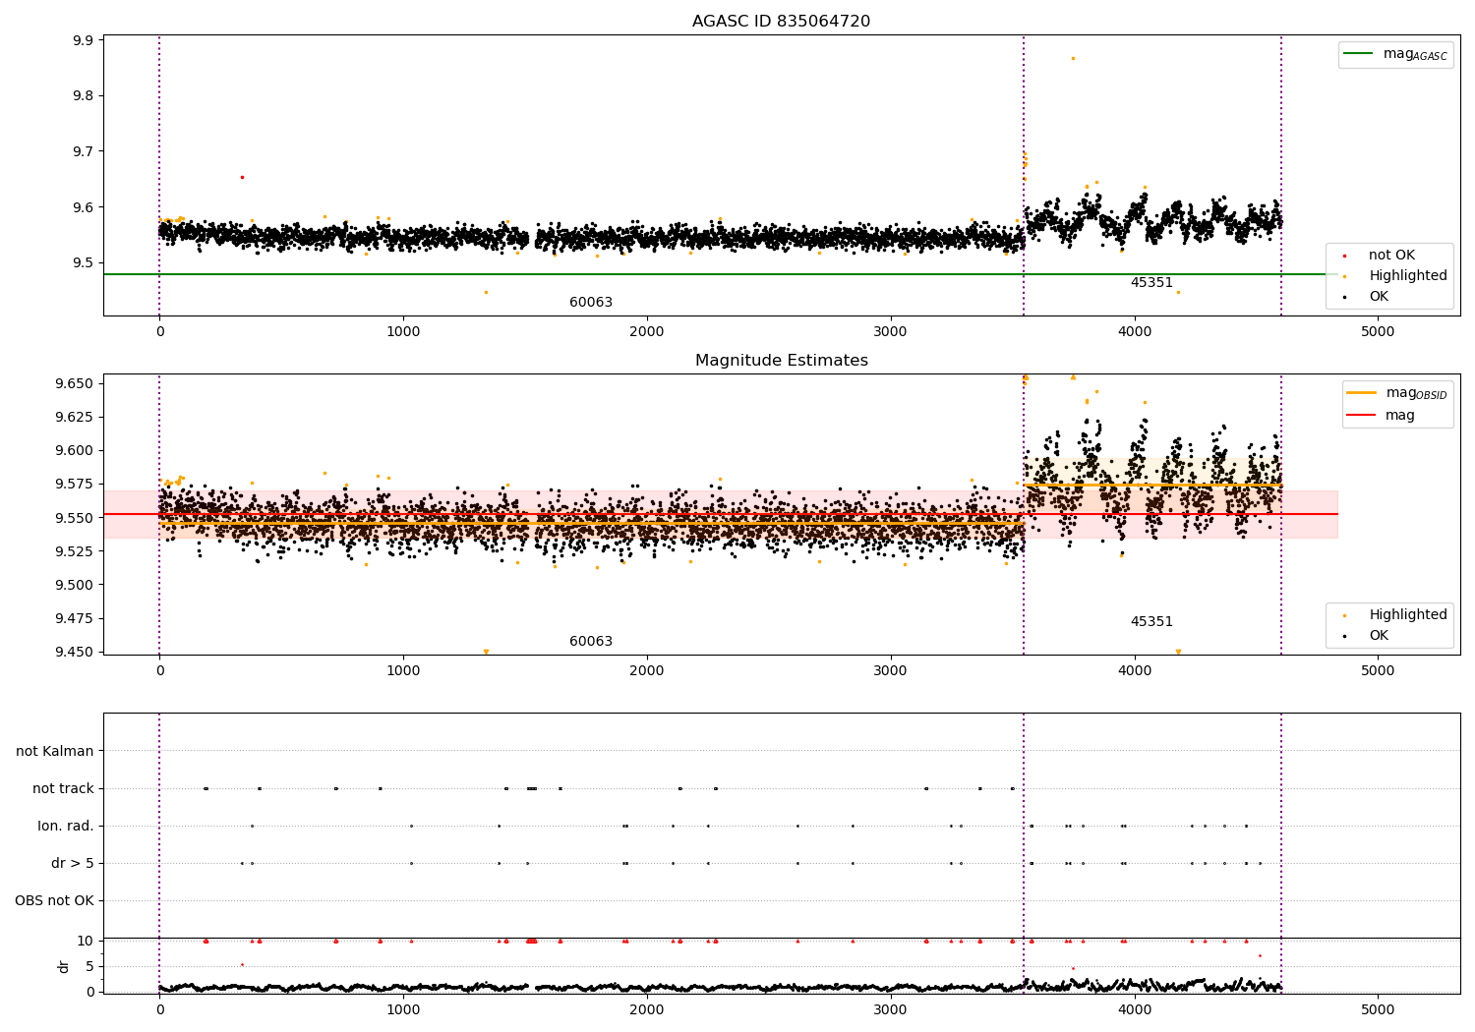Click "60063" in the Magnitude Estimates plot

click(591, 642)
